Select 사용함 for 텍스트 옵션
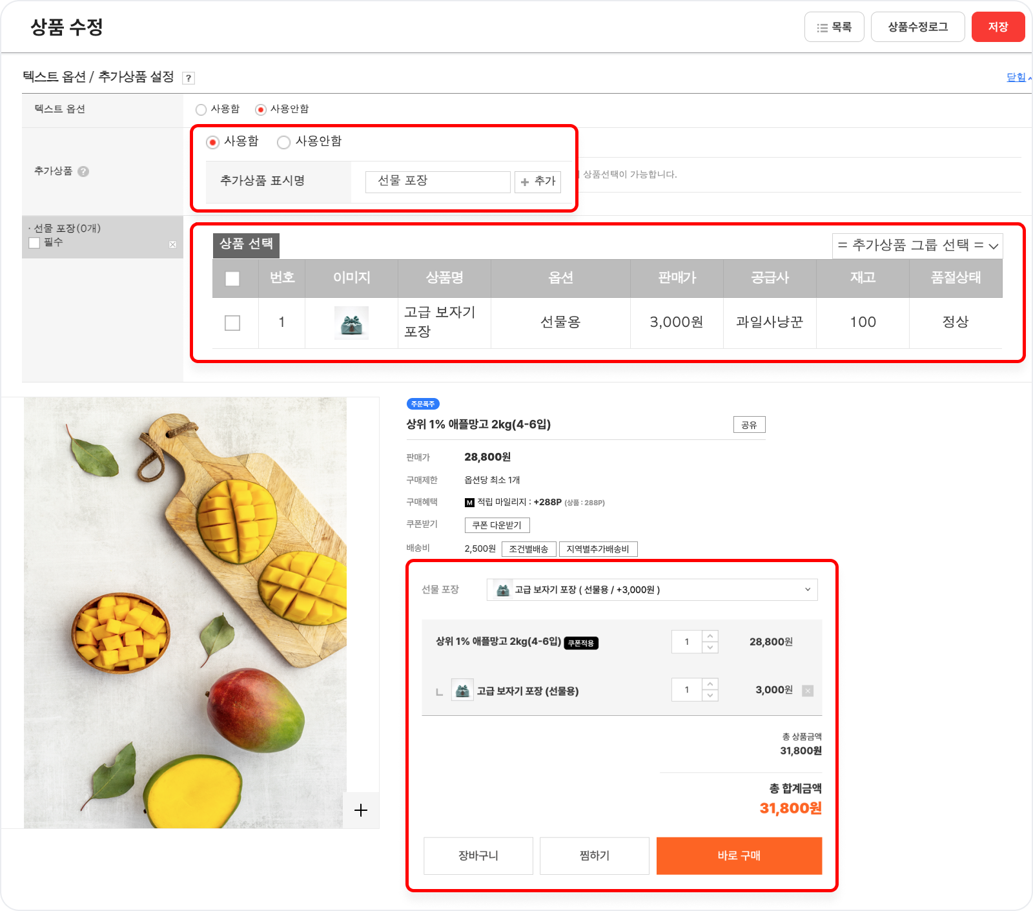The height and width of the screenshot is (911, 1033). pos(201,110)
